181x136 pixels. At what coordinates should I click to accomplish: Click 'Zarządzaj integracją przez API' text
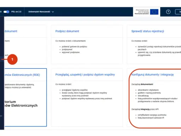(145, 109)
